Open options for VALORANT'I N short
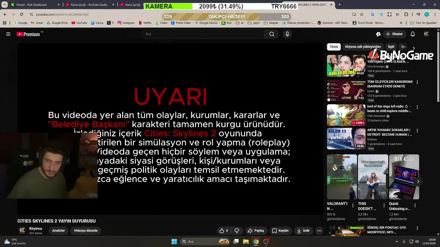Viewport: 440px width, 247px height. [353, 205]
